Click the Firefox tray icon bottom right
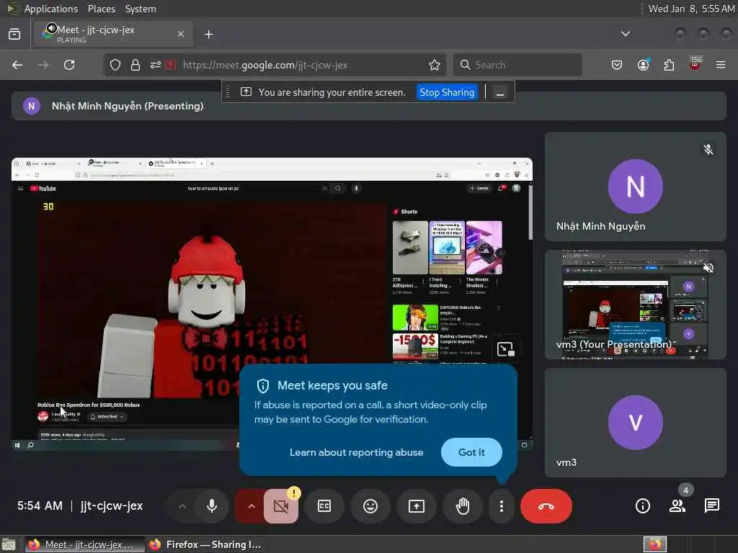The width and height of the screenshot is (738, 553). (654, 544)
